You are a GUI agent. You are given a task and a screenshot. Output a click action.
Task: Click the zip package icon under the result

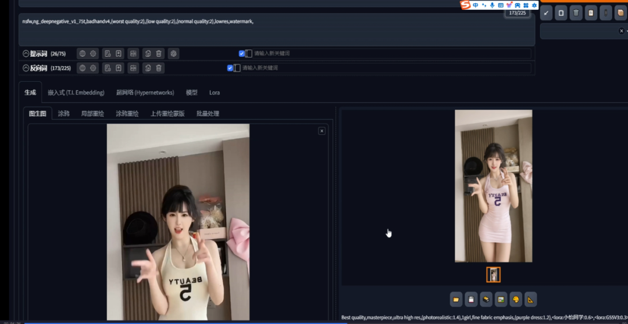tap(486, 299)
